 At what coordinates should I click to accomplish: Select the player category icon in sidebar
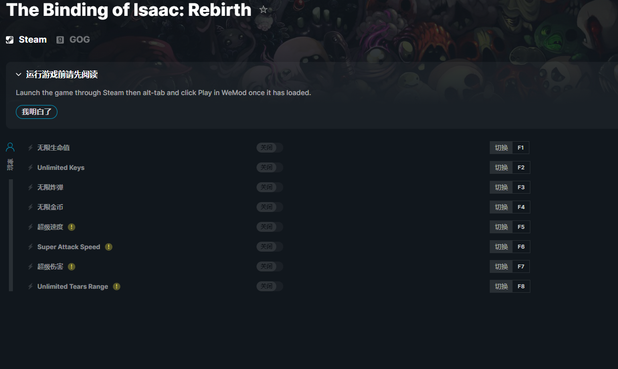[10, 147]
